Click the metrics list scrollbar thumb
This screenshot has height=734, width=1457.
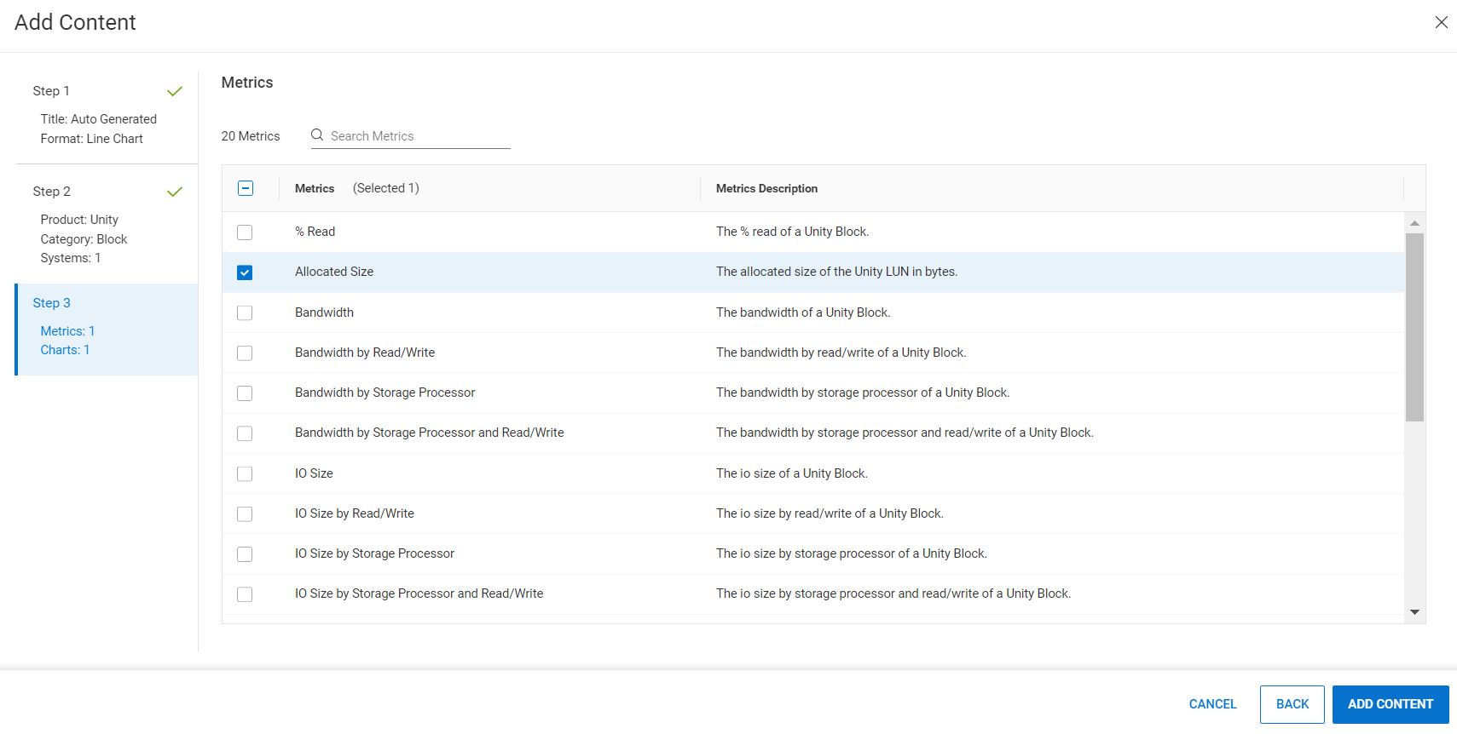[1414, 327]
